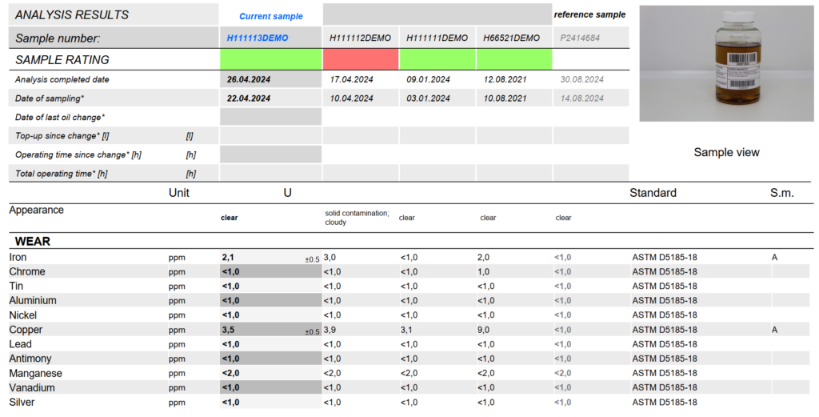Click the ASTM D5185-18 standard for Iron

pyautogui.click(x=665, y=257)
